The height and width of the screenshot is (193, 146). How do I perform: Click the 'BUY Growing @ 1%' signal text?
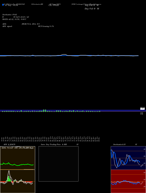point(46,26)
